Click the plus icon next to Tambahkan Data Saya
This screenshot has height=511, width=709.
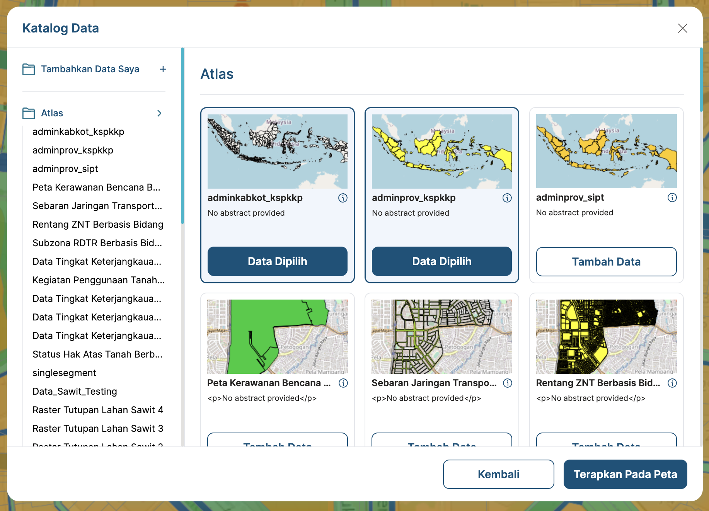163,69
